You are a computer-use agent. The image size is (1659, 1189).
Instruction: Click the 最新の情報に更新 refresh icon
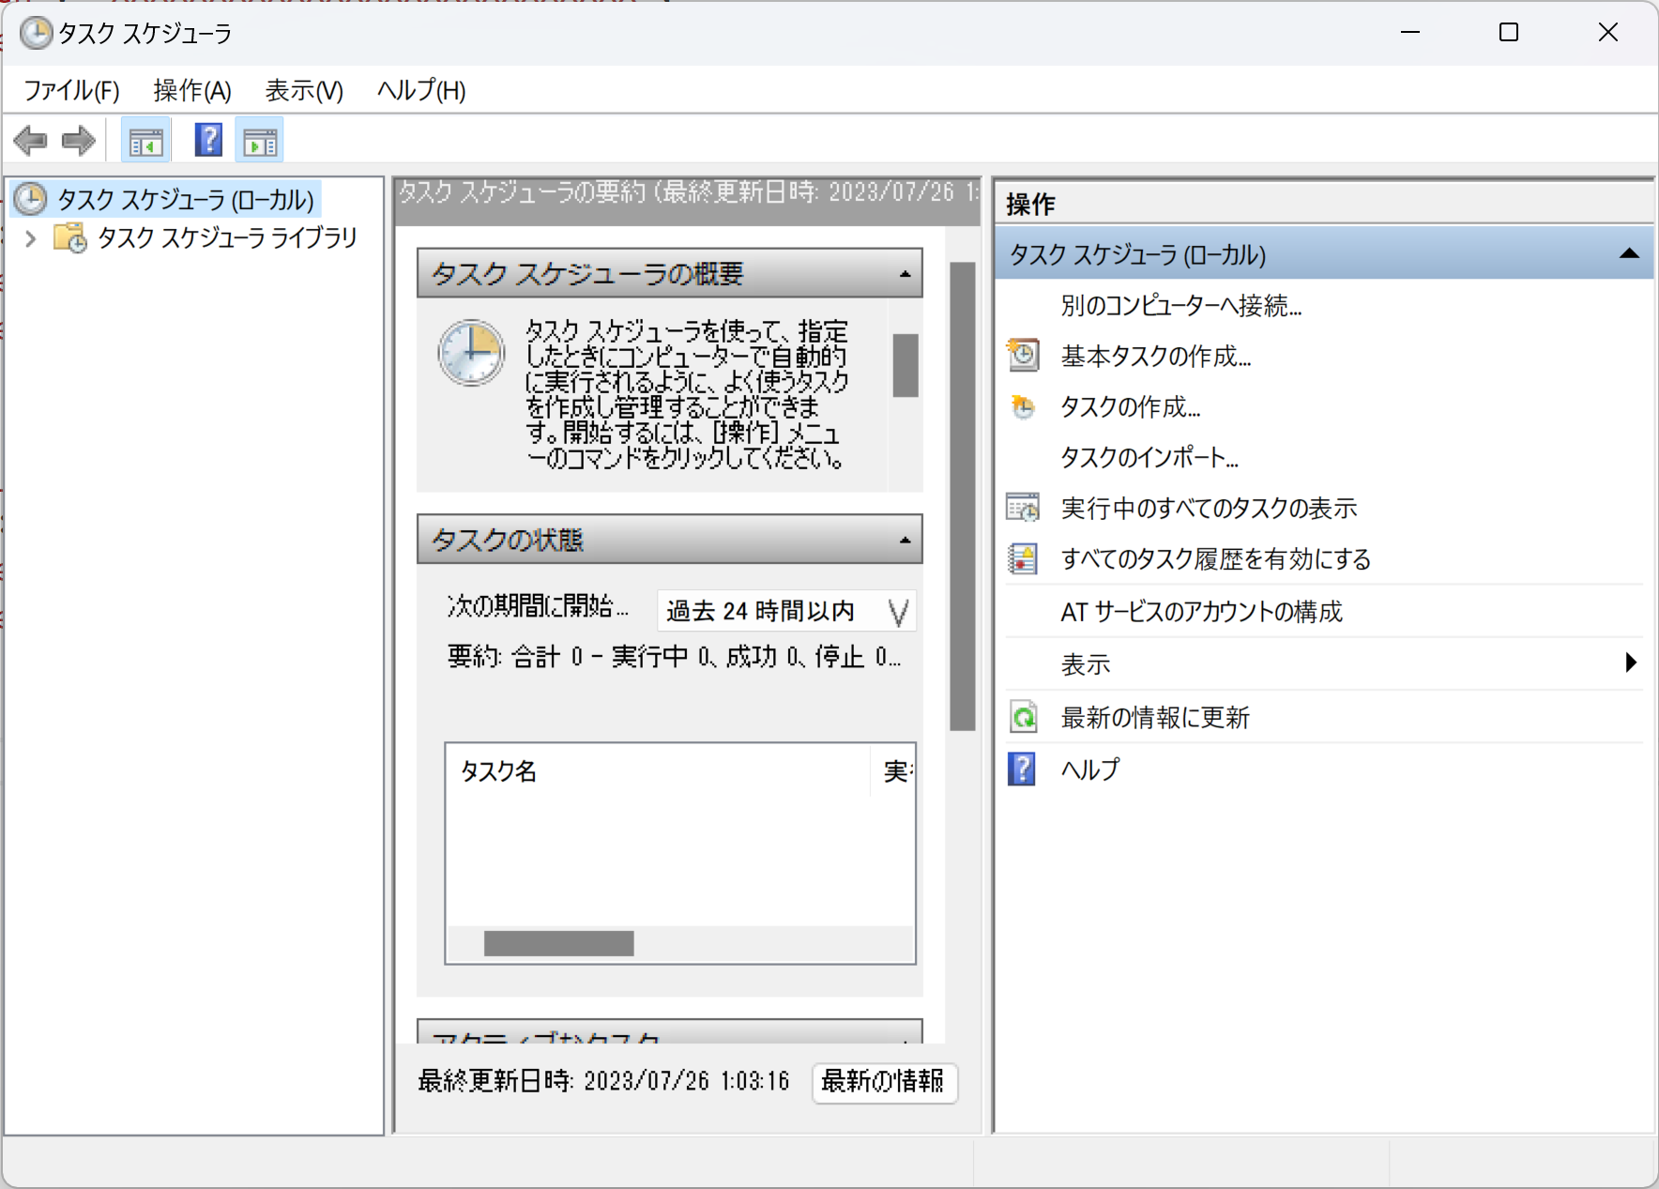(1023, 717)
